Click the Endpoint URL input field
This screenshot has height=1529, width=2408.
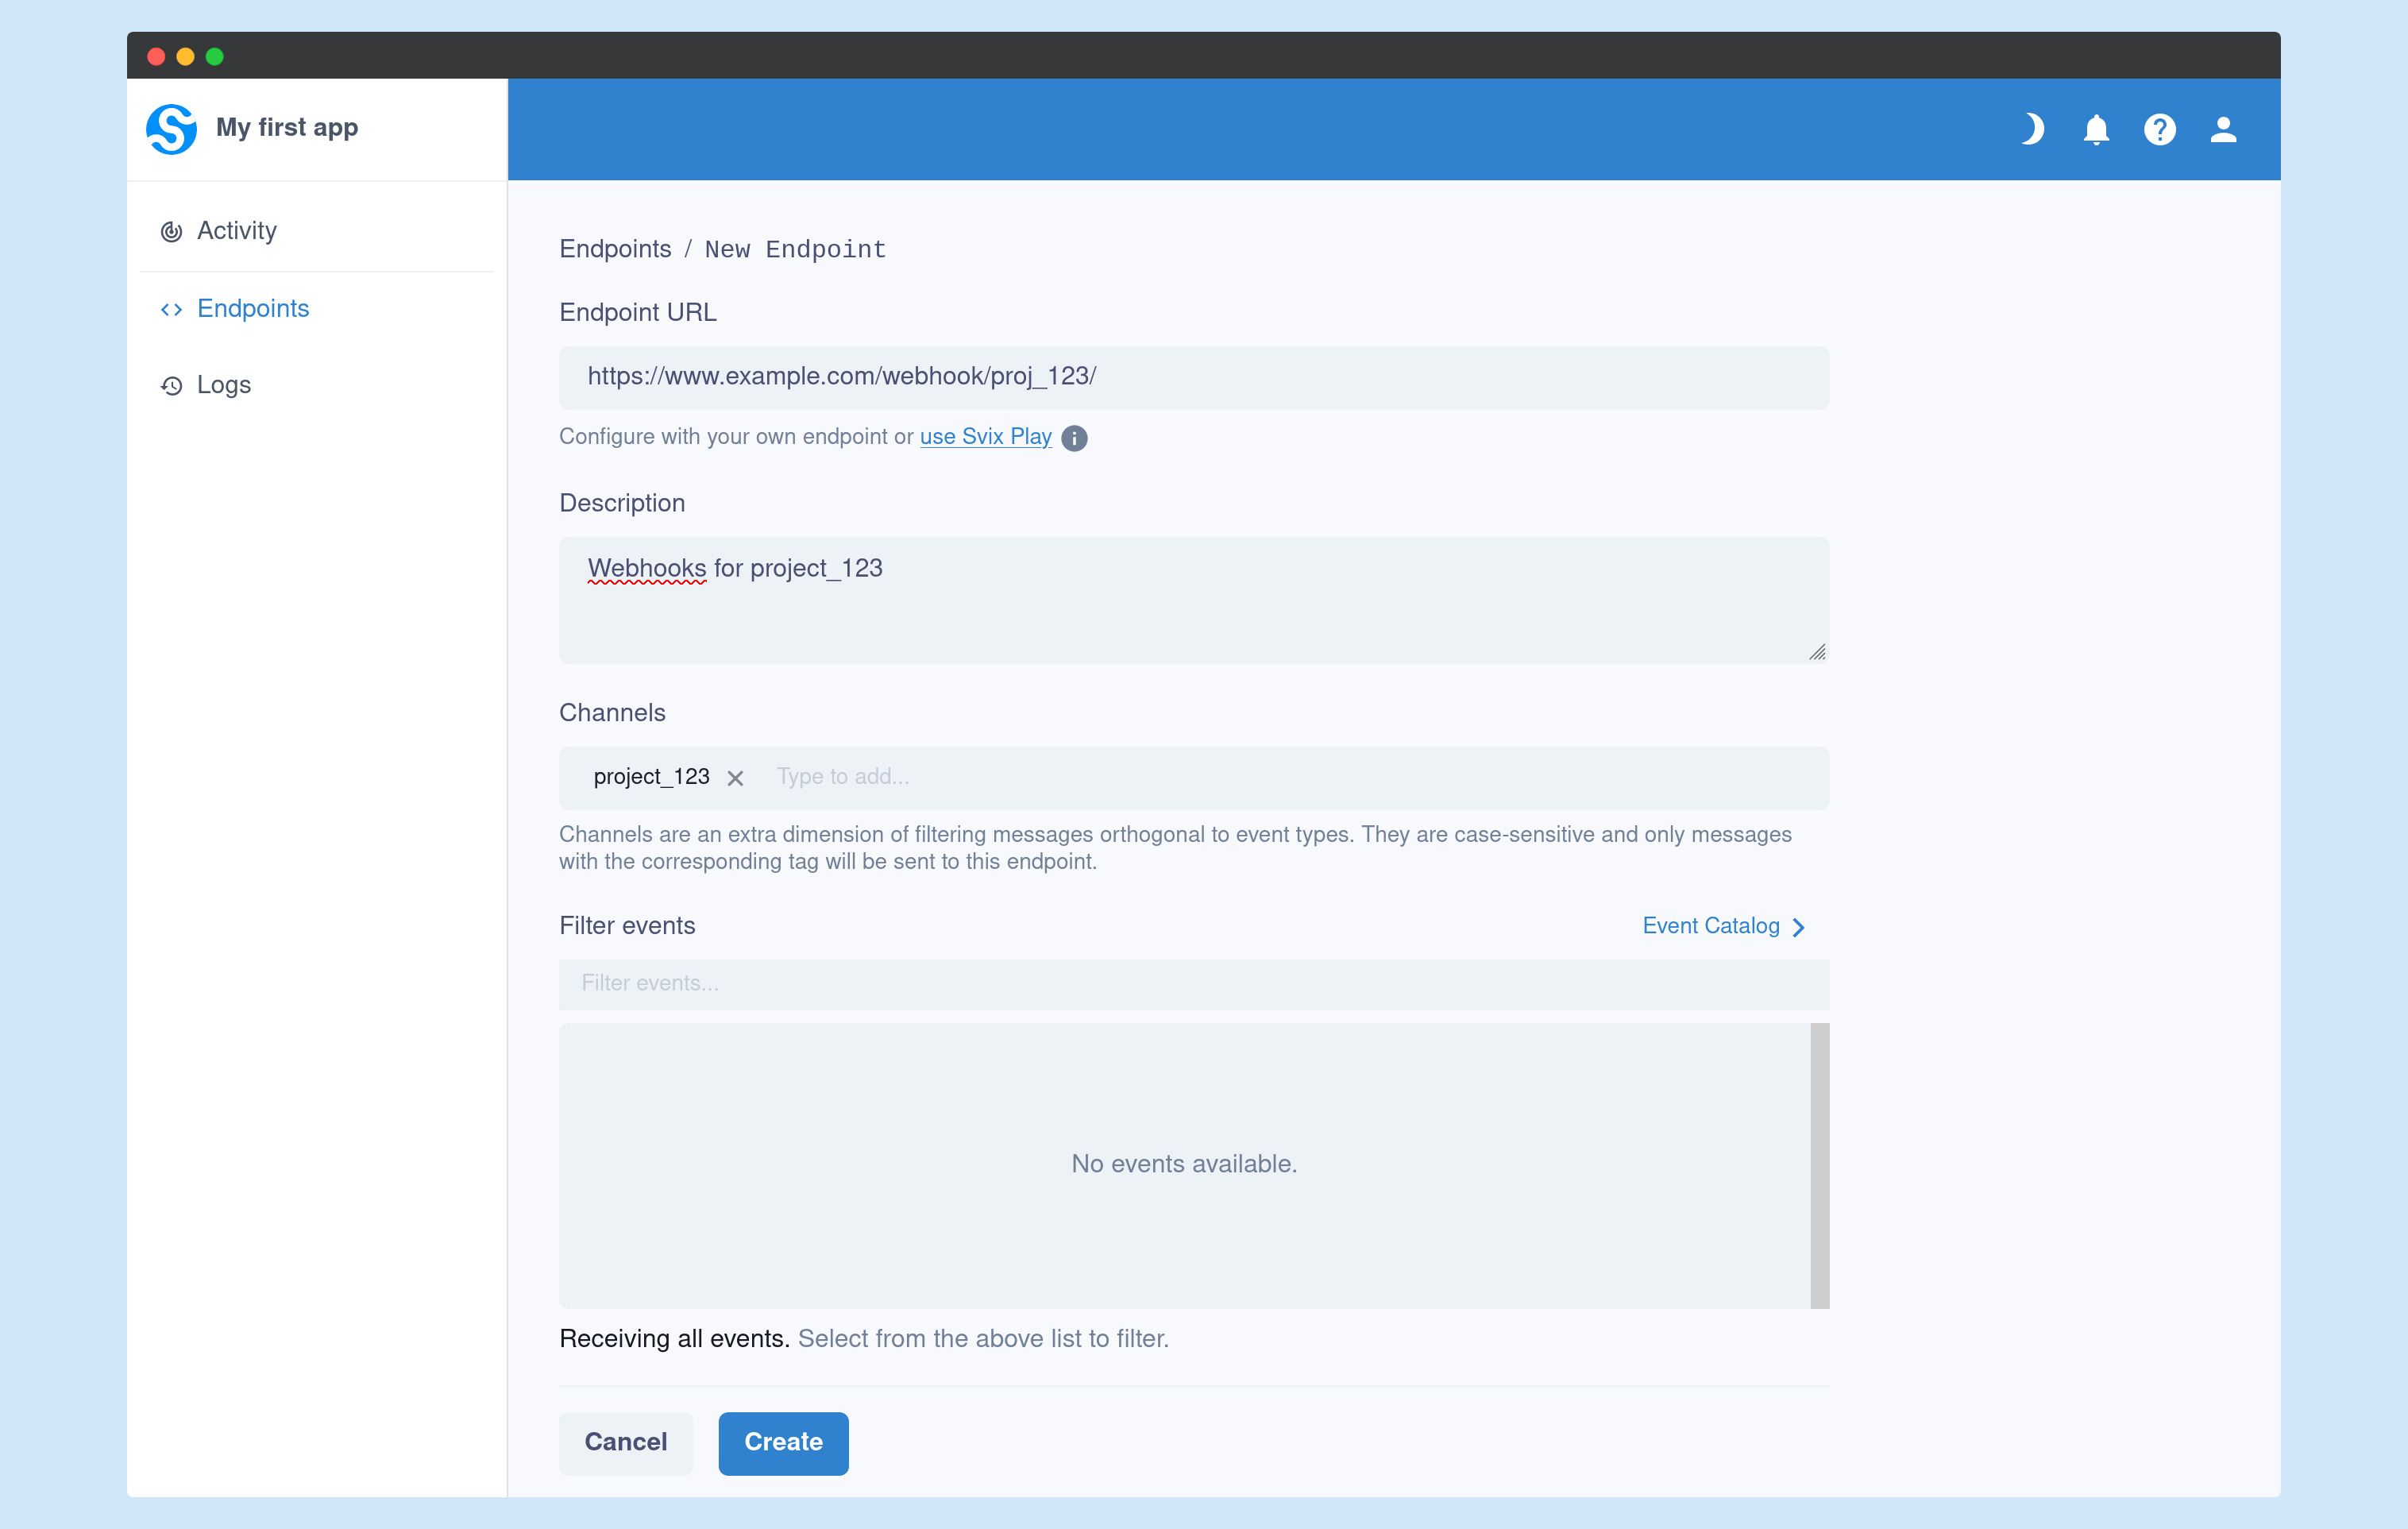1194,377
